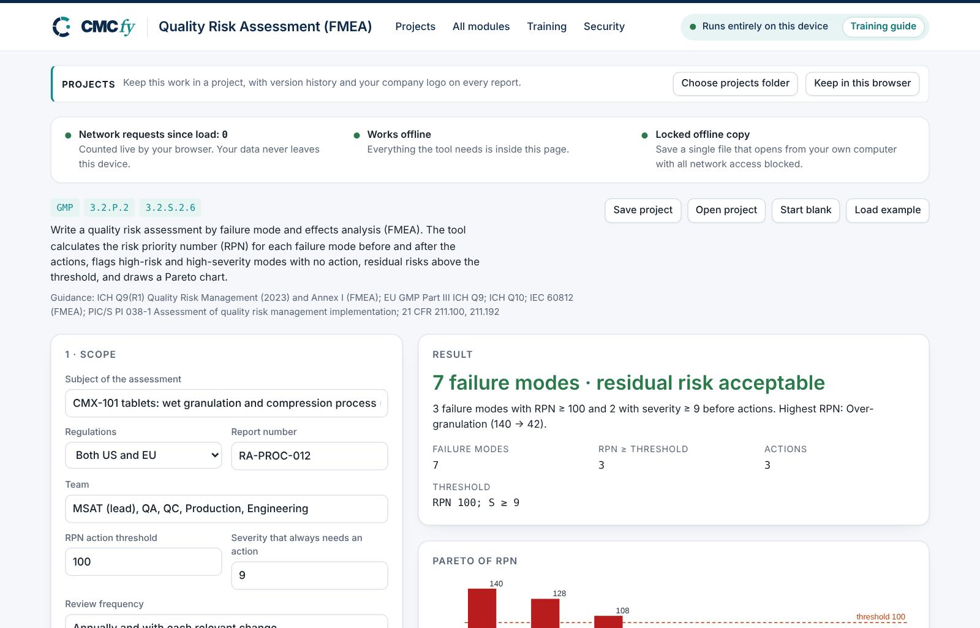Open the Security nav link

pos(604,26)
